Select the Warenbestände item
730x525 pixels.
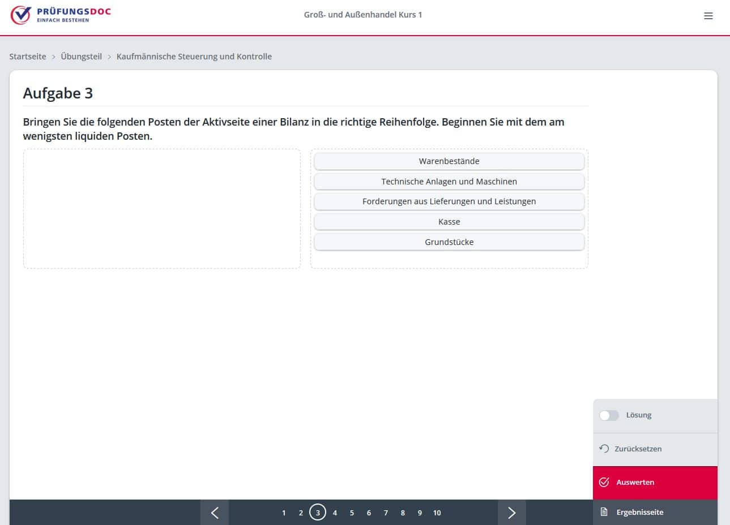449,161
